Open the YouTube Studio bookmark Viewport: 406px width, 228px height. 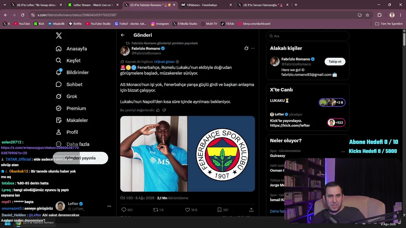pyautogui.click(x=98, y=24)
